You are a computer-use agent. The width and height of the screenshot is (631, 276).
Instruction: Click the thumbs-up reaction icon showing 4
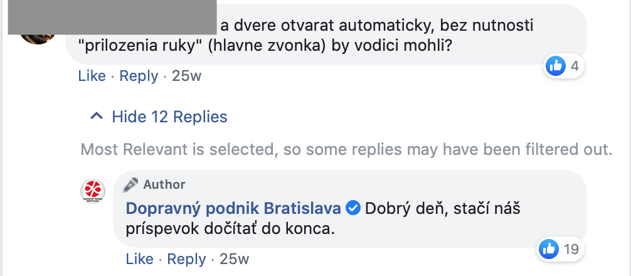click(556, 65)
